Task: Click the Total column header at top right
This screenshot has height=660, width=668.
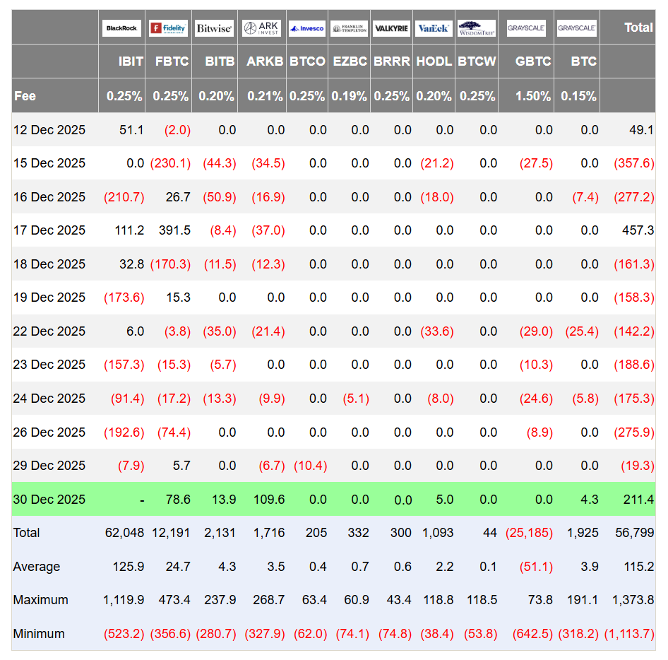Action: click(x=638, y=28)
